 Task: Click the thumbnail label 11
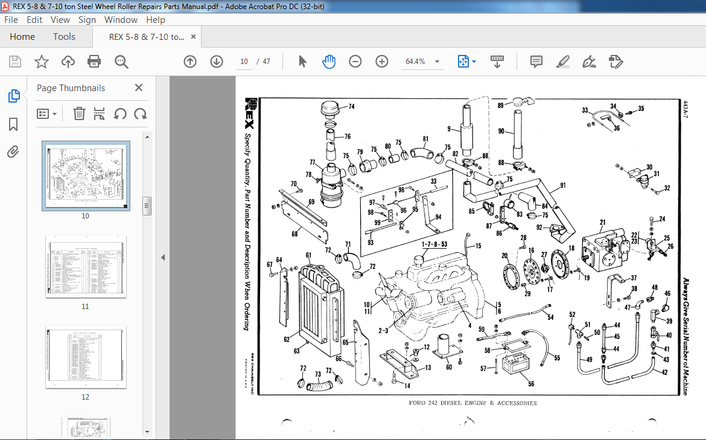[x=86, y=307]
